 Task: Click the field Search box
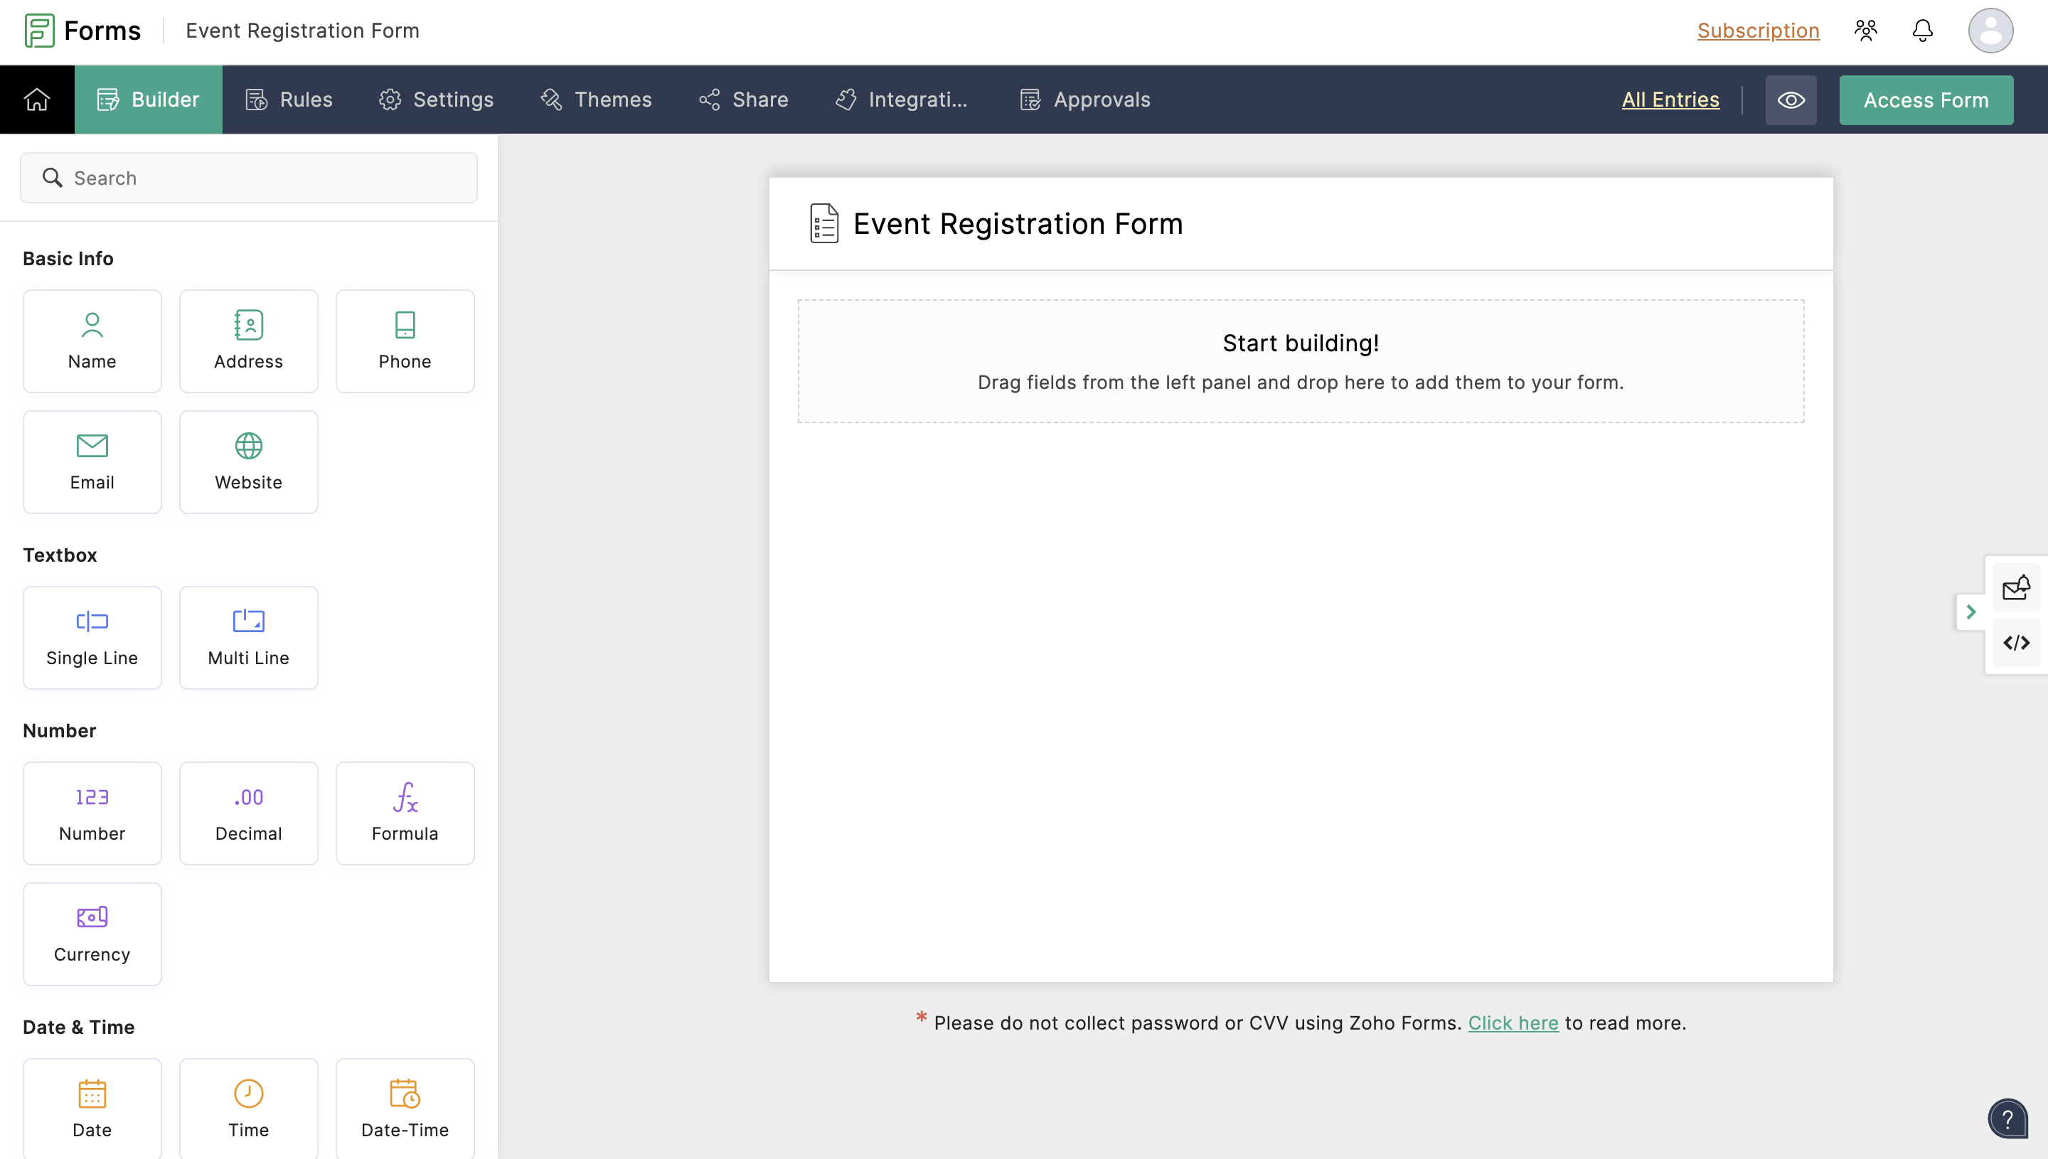[248, 178]
